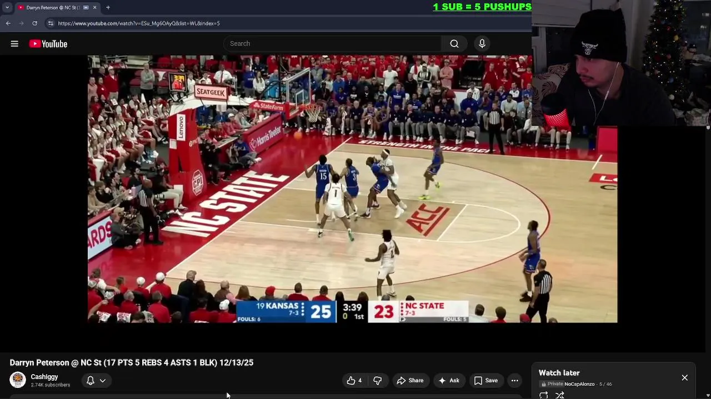The height and width of the screenshot is (399, 711).
Task: Close the Darryn Peterson browser tab
Action: coord(94,8)
